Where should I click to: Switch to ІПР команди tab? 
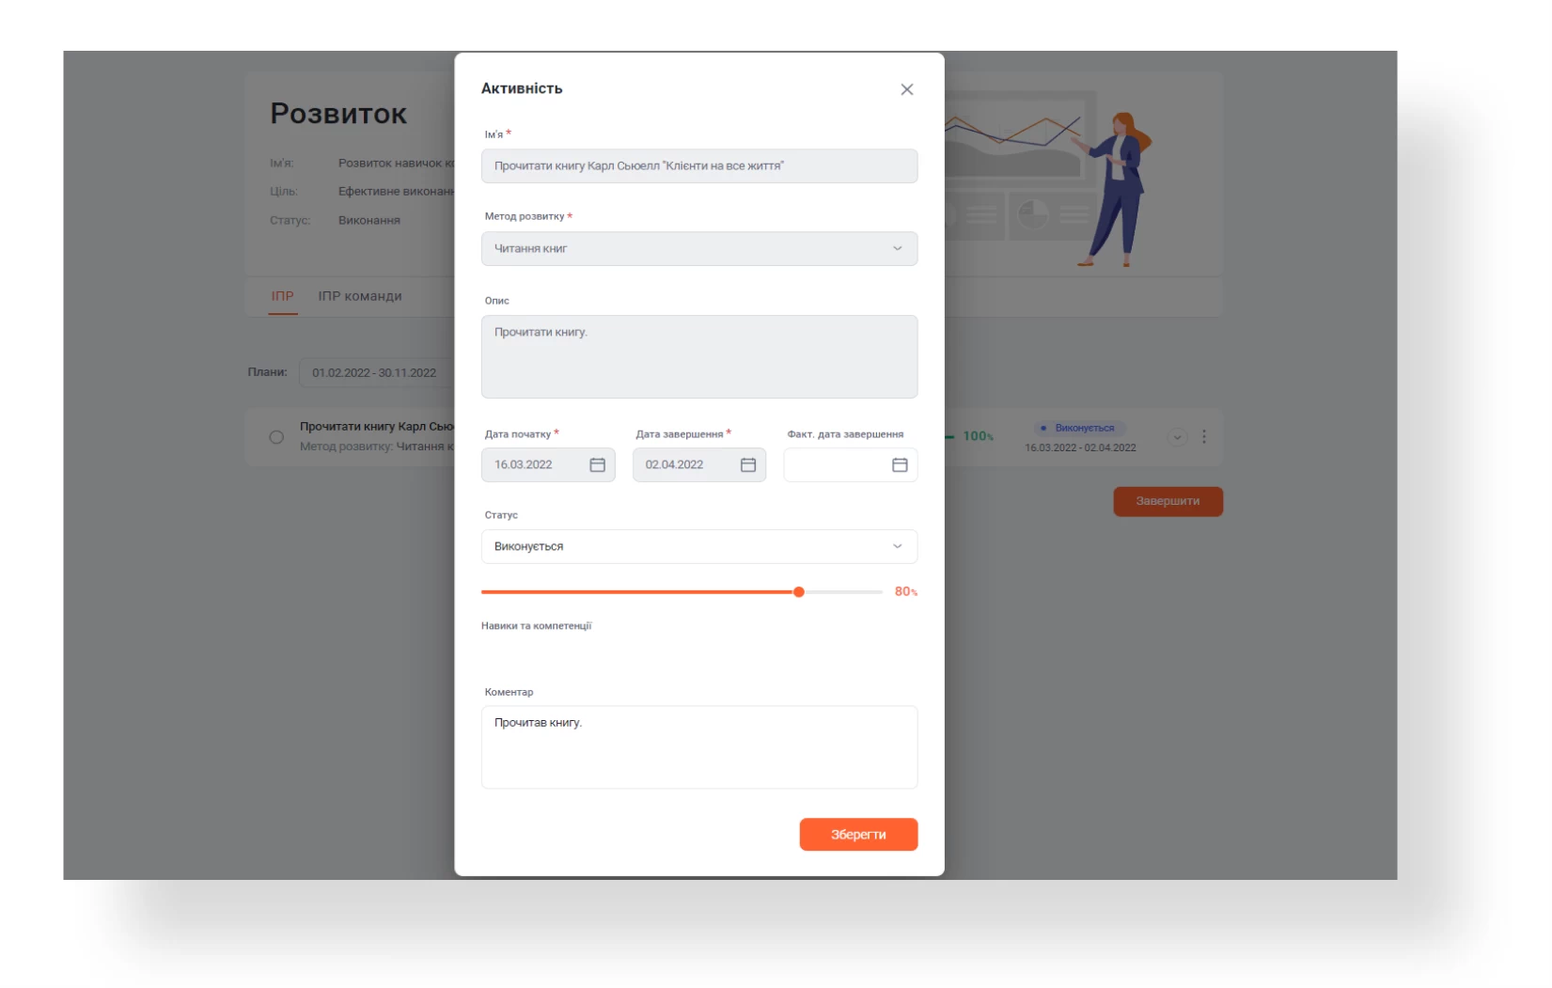coord(360,296)
